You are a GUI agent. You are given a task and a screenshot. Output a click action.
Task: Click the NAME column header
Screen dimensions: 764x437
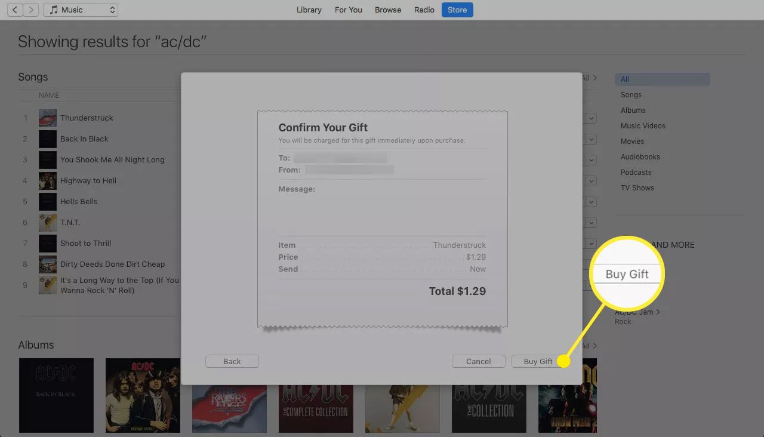pos(49,95)
